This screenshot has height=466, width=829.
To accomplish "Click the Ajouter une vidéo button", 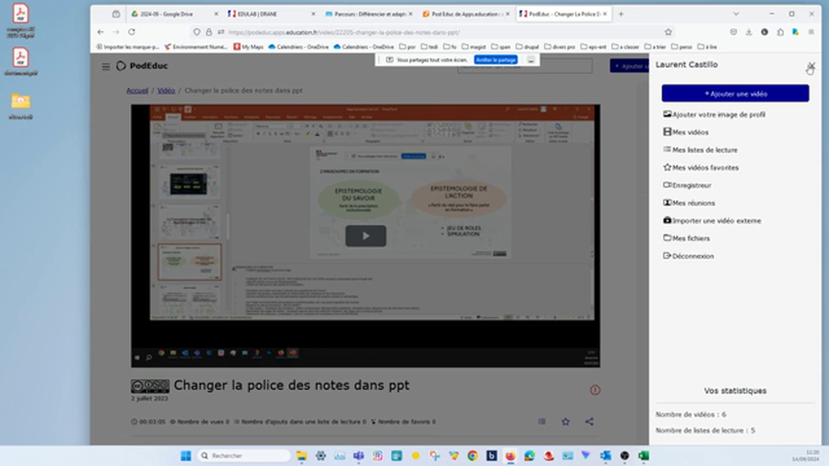I will [735, 94].
